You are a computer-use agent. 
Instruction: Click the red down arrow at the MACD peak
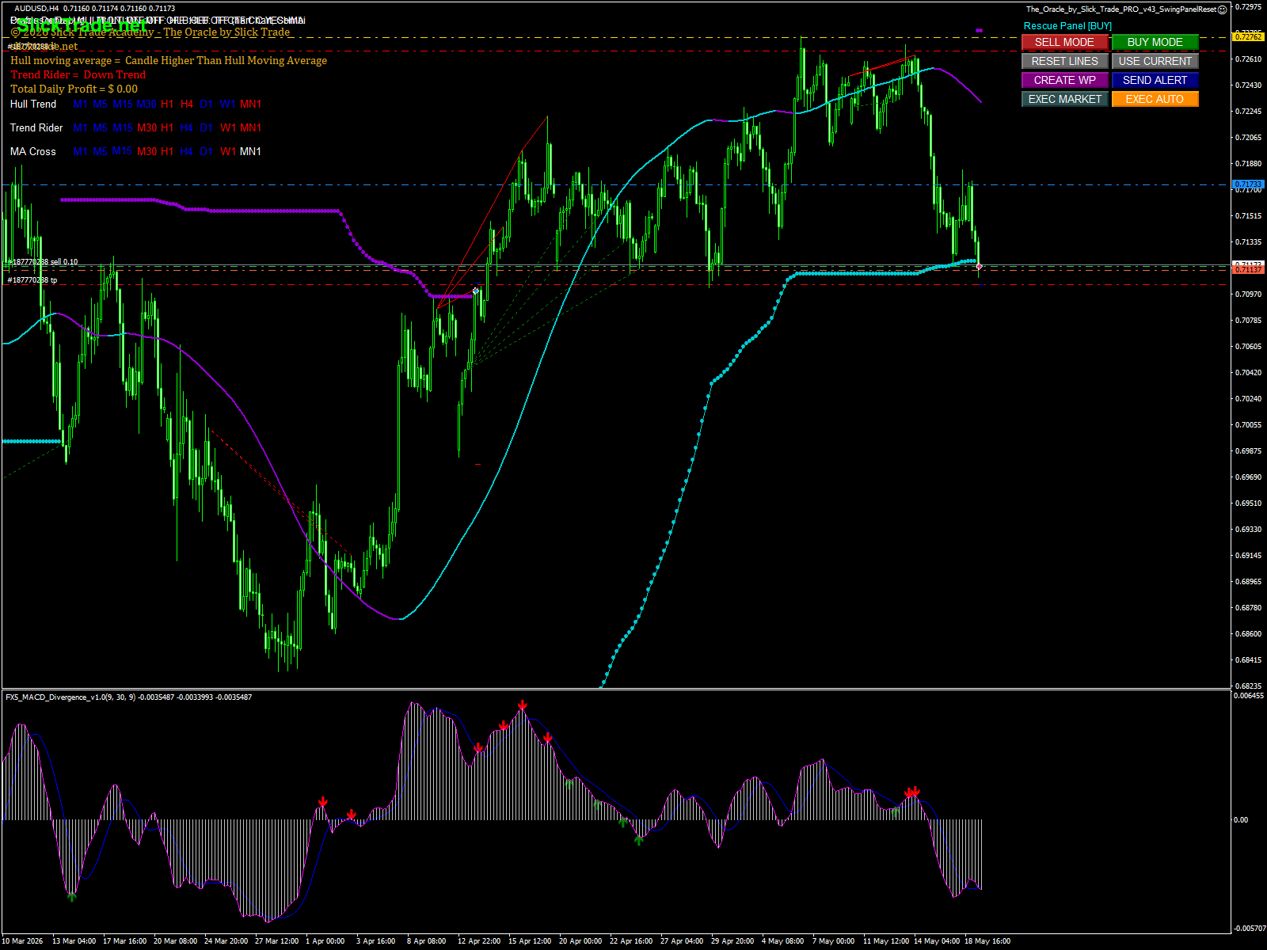tap(523, 705)
